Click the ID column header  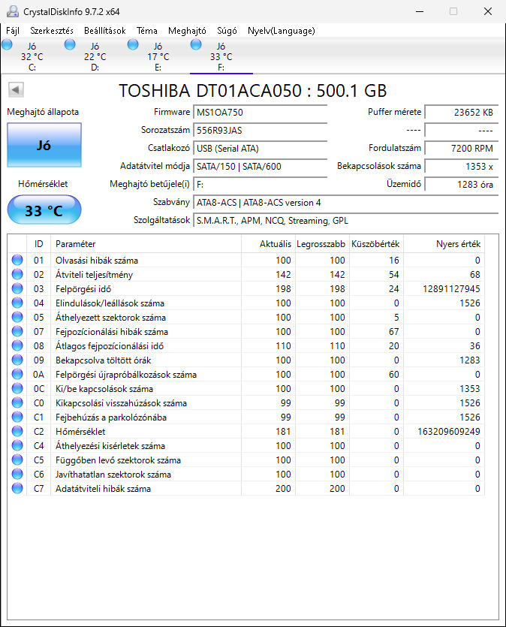click(x=39, y=244)
